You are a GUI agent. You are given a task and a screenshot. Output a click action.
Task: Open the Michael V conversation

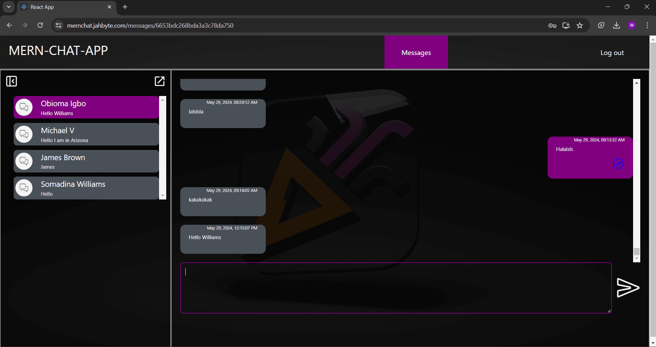(86, 134)
